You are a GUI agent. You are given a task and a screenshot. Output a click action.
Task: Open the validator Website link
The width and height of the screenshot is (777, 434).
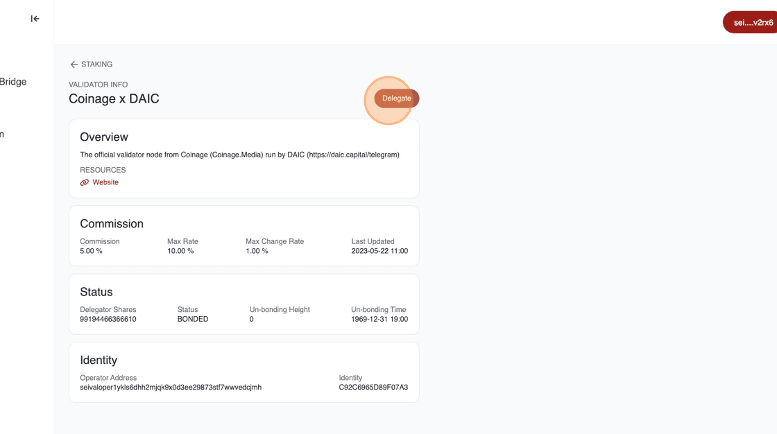[105, 182]
